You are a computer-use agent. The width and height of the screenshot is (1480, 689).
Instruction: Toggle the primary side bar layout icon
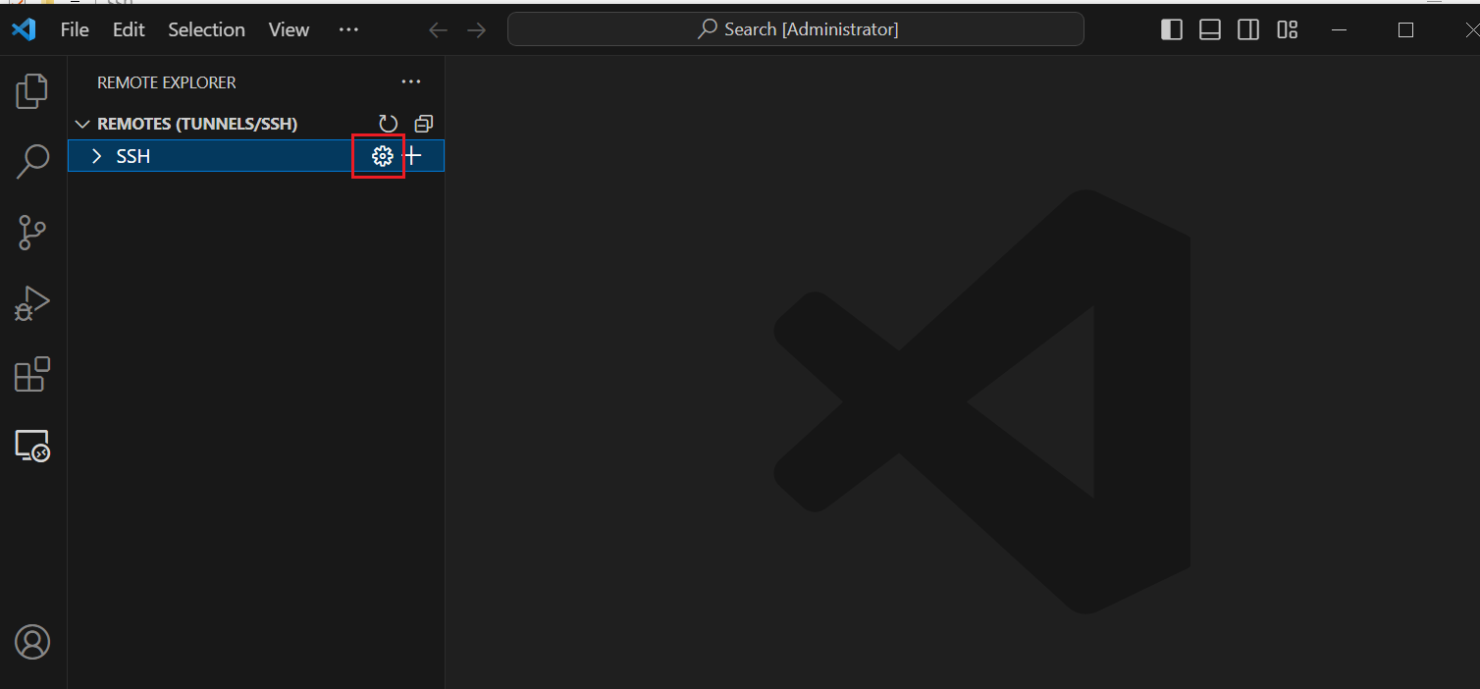[1172, 29]
